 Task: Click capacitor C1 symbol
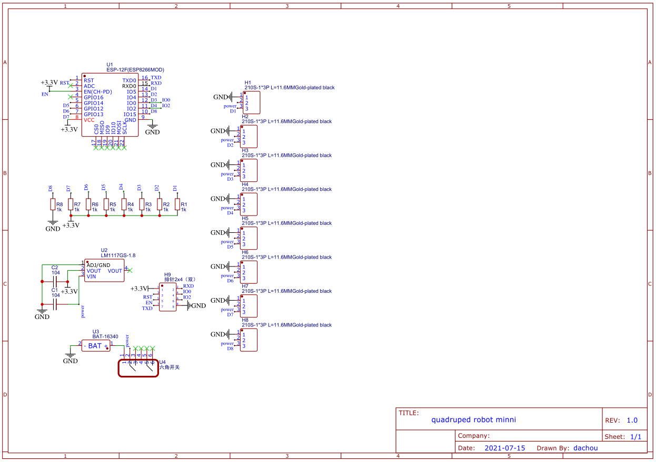[55, 304]
